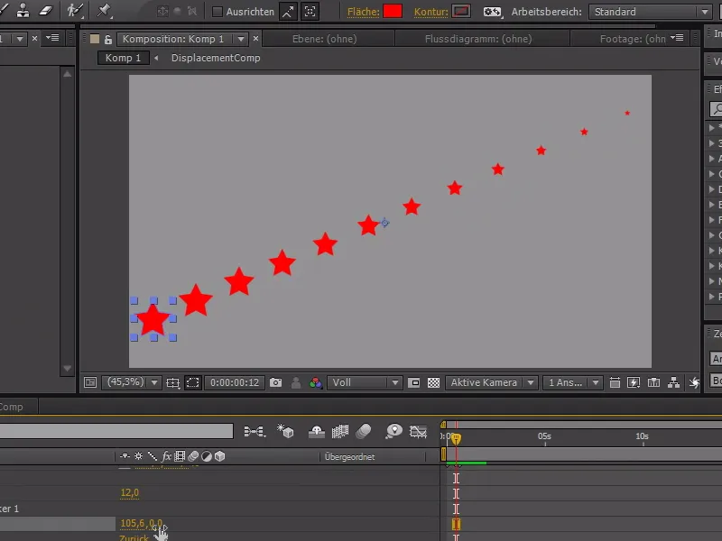The height and width of the screenshot is (541, 722).
Task: Click the fx effect switch column icon
Action: coord(166,456)
